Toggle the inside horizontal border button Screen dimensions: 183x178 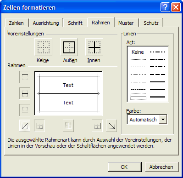[x=25, y=93]
